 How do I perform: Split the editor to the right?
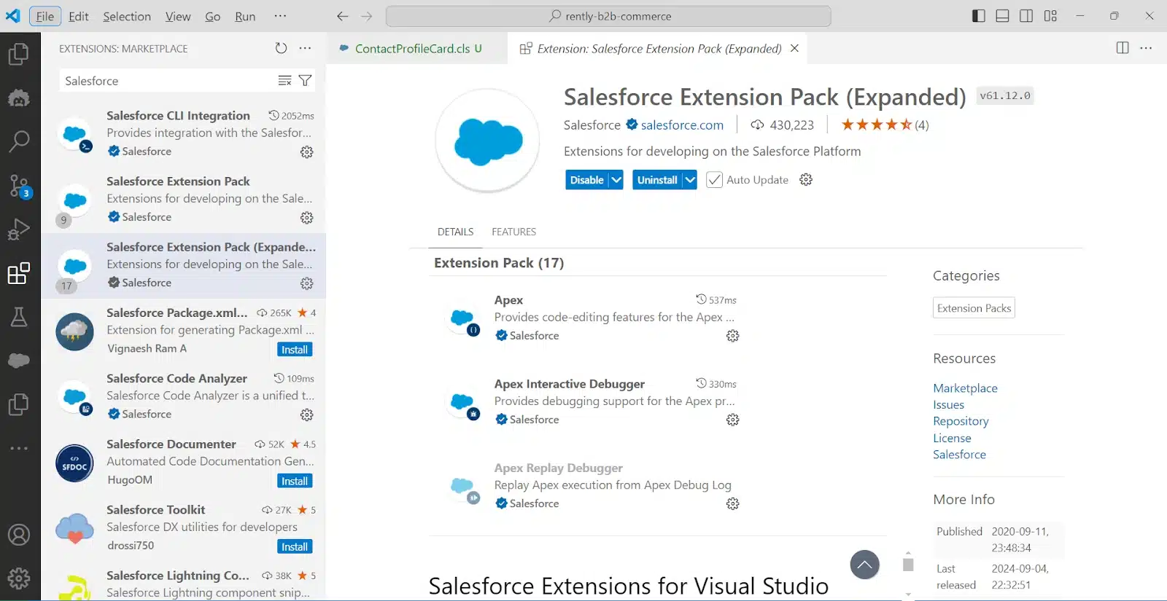pyautogui.click(x=1123, y=48)
